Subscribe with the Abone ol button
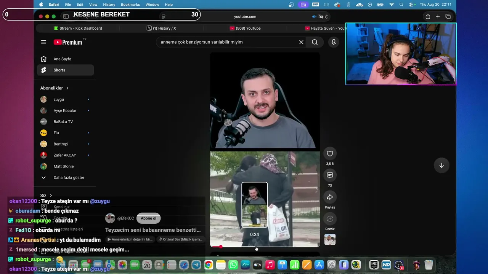The width and height of the screenshot is (488, 274). 148,218
